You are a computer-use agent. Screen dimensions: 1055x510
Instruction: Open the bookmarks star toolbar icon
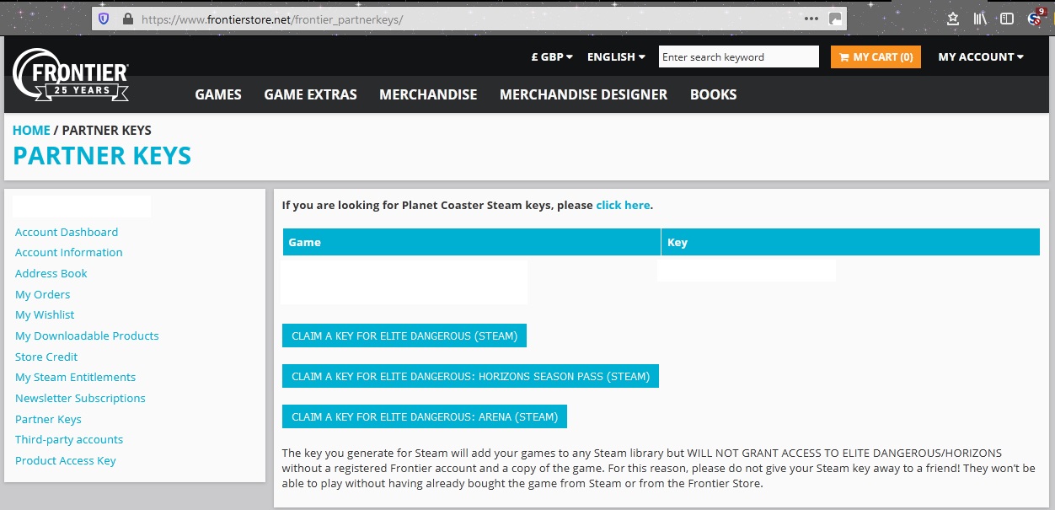click(x=953, y=19)
